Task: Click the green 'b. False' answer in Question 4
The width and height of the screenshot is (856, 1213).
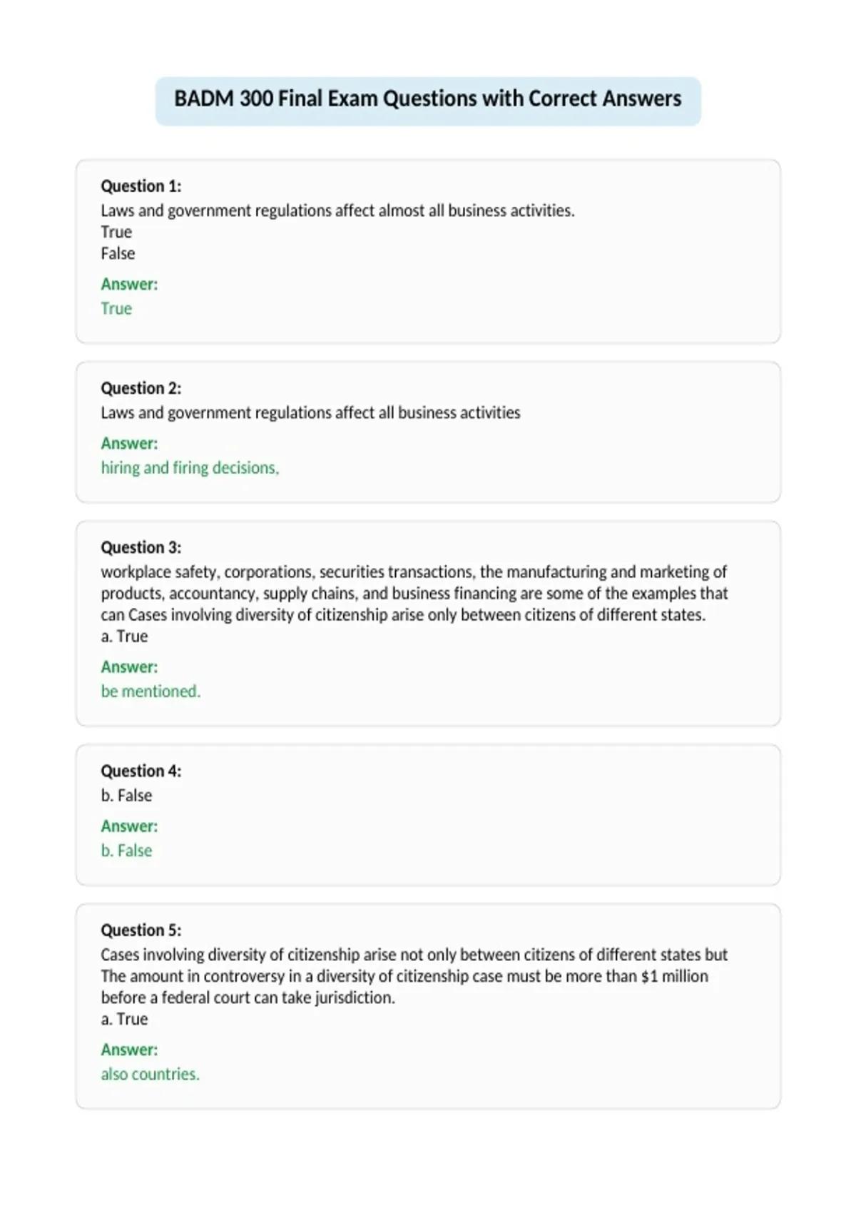Action: tap(126, 851)
